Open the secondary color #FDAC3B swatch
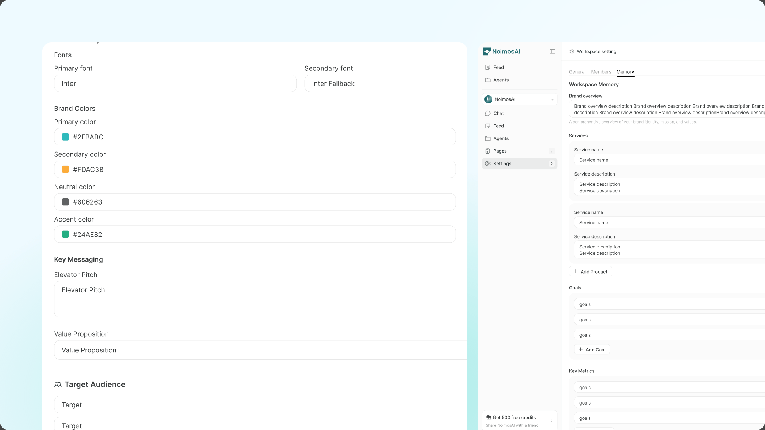The height and width of the screenshot is (430, 765). click(66, 170)
